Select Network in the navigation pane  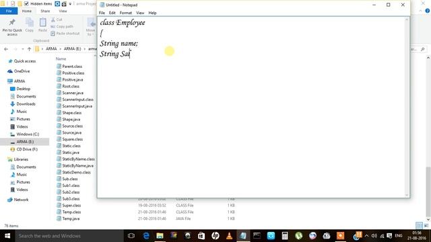point(21,200)
